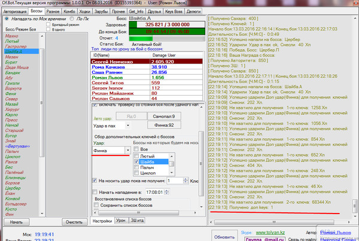Toggle 'Наносить удар пока не получим' checkbox
The width and height of the screenshot is (359, 241).
pos(95,181)
